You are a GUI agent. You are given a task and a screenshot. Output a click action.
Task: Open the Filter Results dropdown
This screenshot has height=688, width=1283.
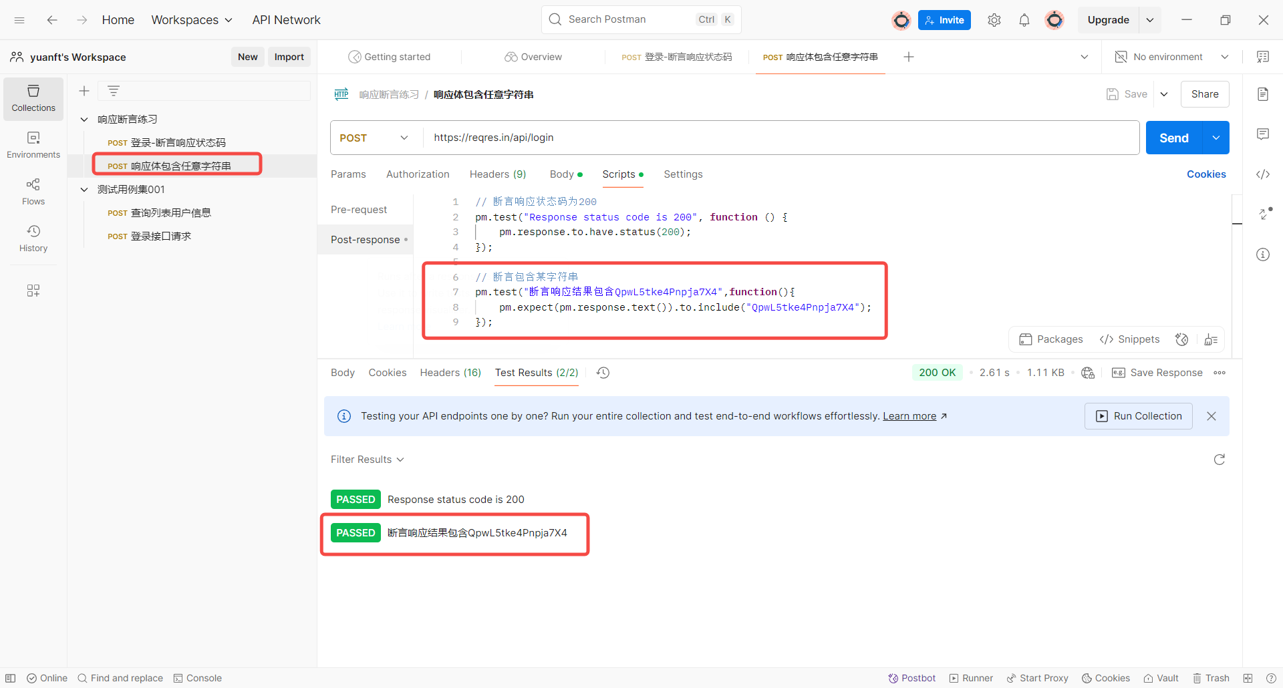(x=368, y=460)
